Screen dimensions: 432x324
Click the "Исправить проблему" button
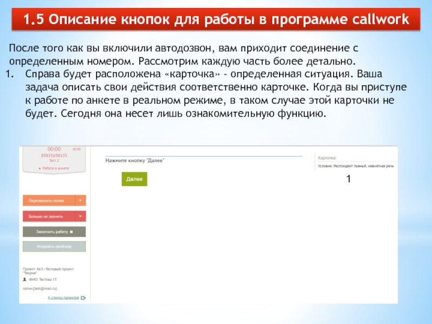(55, 247)
